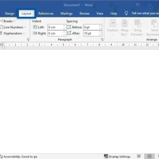Switch to Print Layout view

pyautogui.click(x=149, y=156)
